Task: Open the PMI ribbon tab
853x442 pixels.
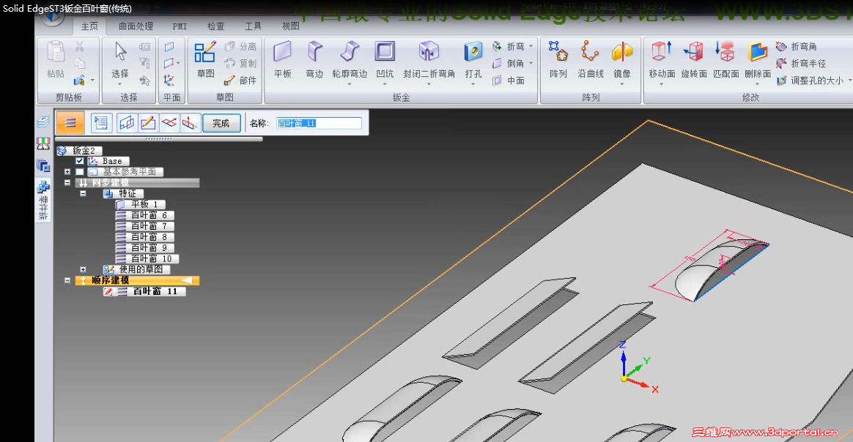Action: pyautogui.click(x=180, y=26)
